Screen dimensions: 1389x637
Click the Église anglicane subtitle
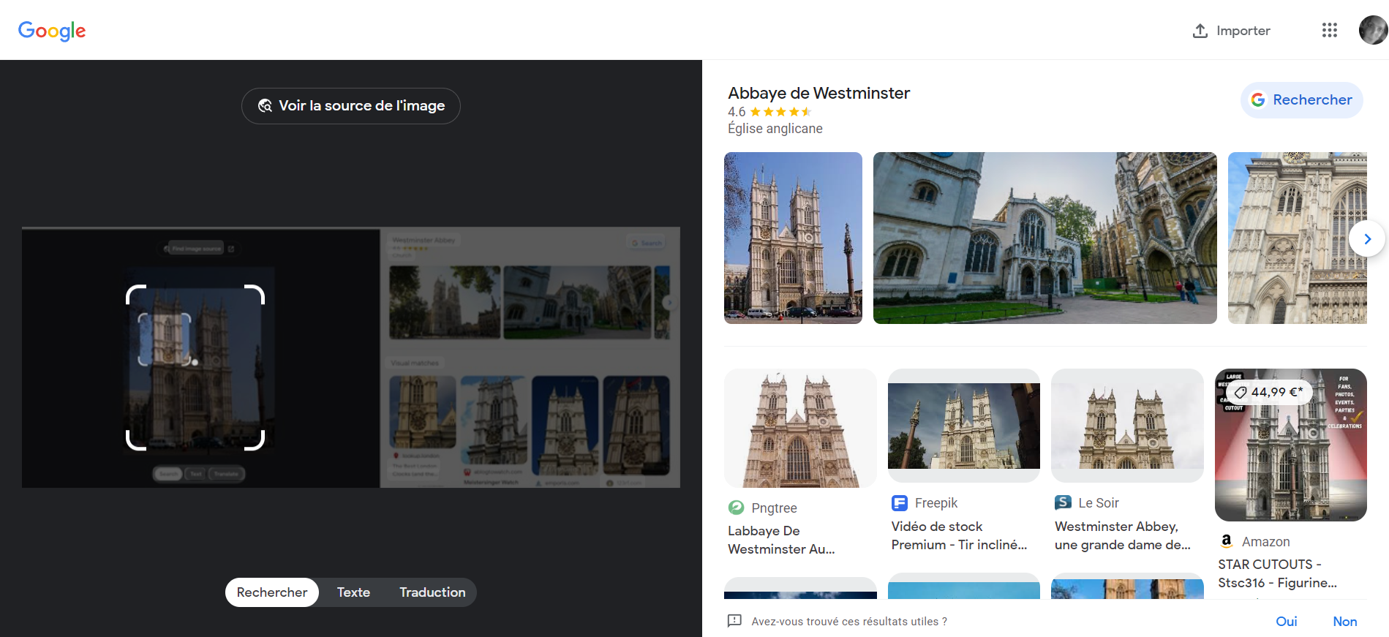coord(775,129)
